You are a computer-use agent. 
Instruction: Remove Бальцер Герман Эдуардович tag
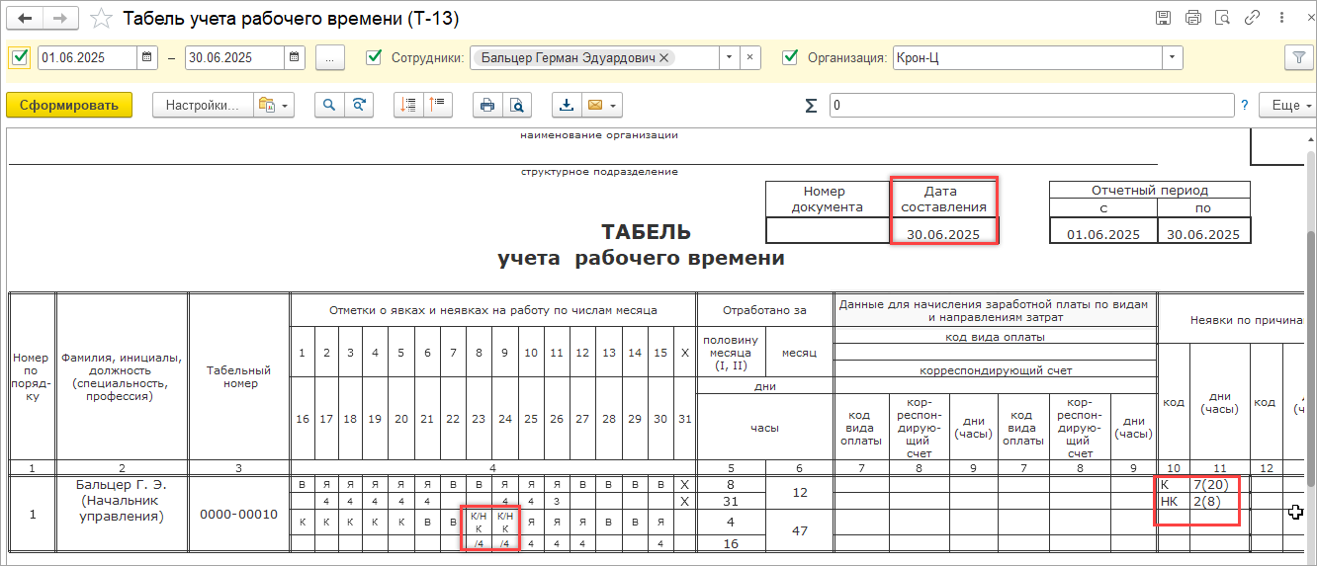click(664, 58)
